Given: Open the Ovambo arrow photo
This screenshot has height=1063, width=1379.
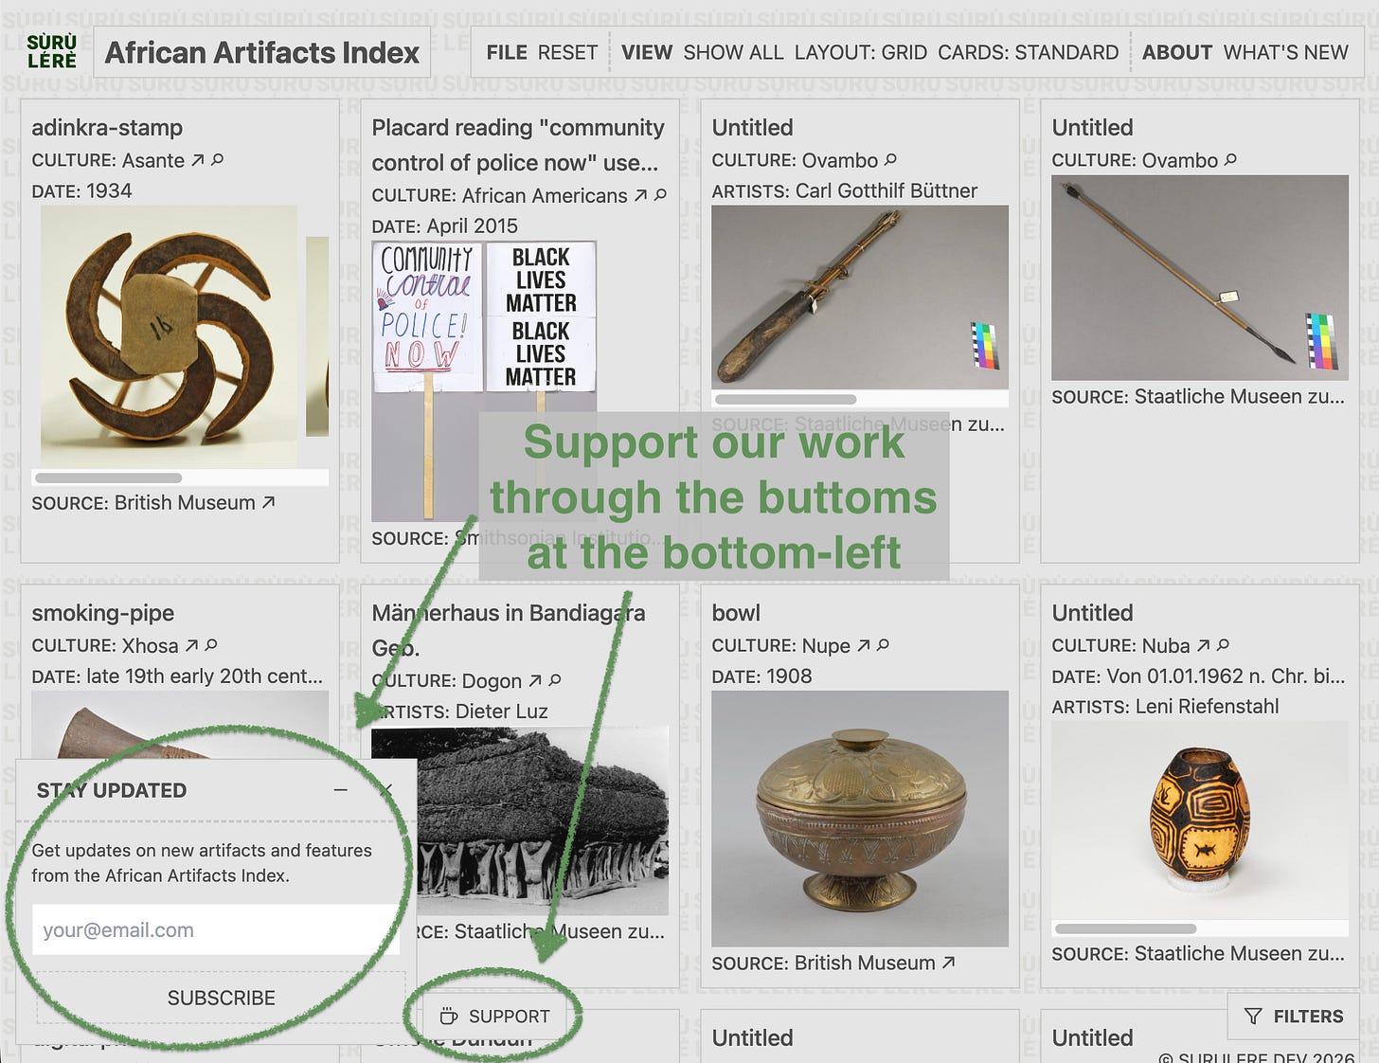Looking at the screenshot, I should [x=1200, y=278].
